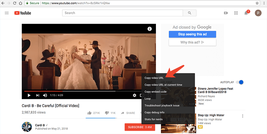Open the hamburger guide menu
This screenshot has height=134, width=267.
7,13
